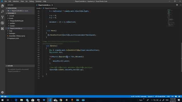Open Task View on the taskbar
This screenshot has width=182, height=102.
[x=8, y=100]
